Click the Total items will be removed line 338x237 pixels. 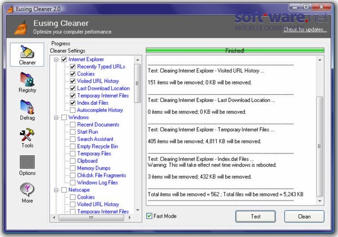[225, 194]
